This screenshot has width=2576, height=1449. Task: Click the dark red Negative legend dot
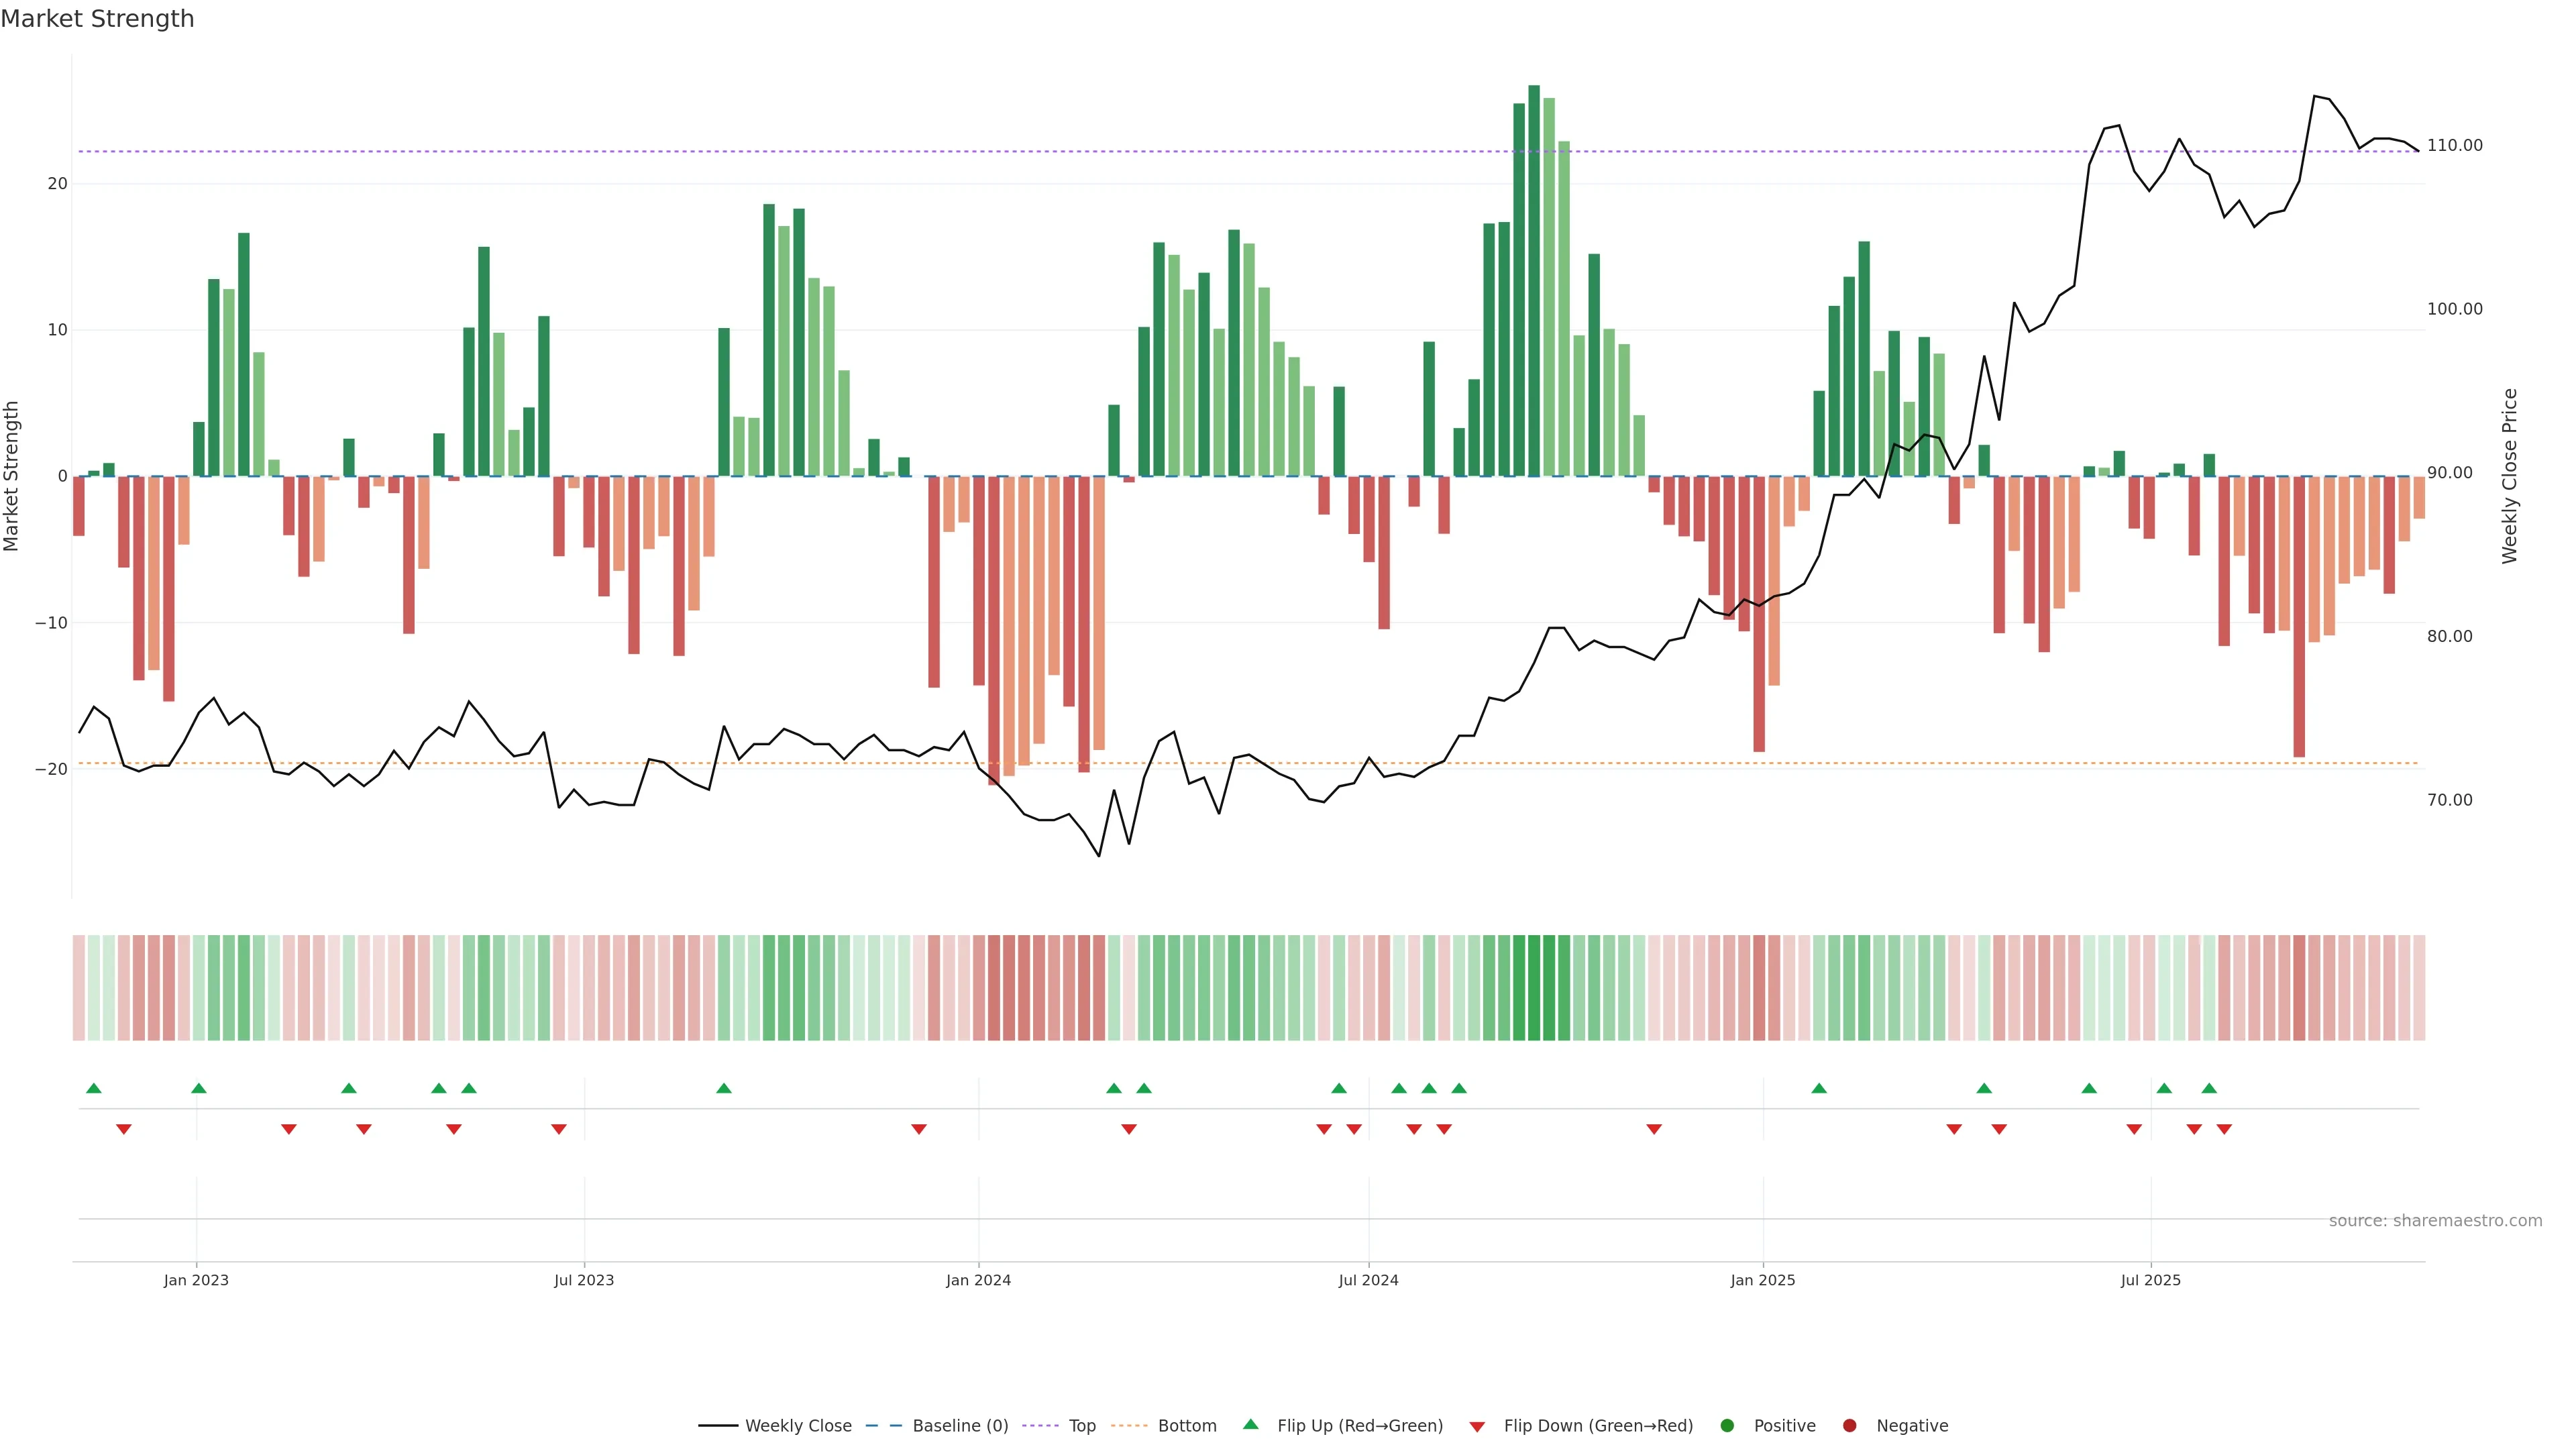[x=1849, y=1425]
